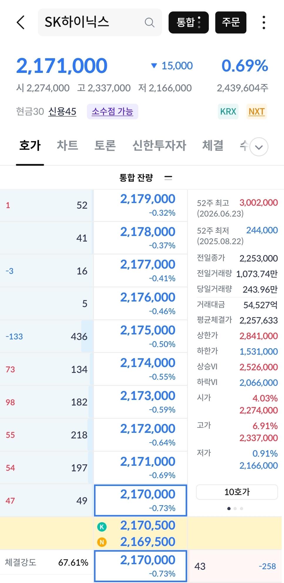Open the 체결 tab

213,145
